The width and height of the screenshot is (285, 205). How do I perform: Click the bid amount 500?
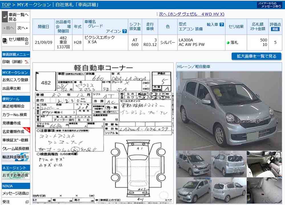[x=264, y=40]
